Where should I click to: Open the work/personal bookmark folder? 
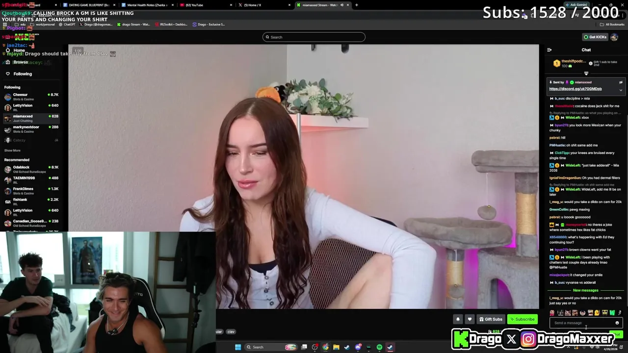[x=43, y=25]
